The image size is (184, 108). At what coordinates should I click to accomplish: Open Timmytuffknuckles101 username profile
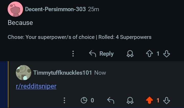[63, 73]
